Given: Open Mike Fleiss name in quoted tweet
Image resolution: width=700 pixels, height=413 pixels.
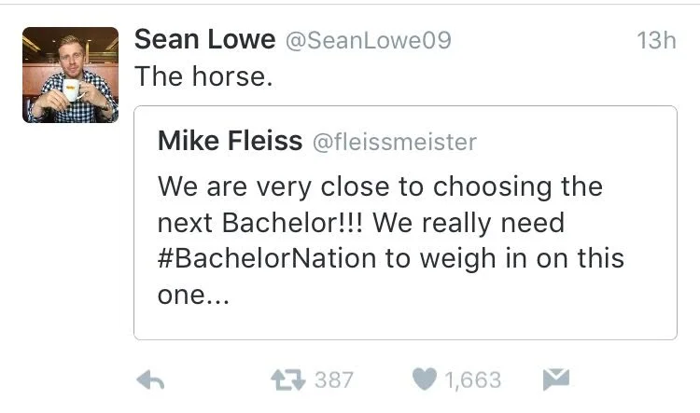Looking at the screenshot, I should pos(230,141).
